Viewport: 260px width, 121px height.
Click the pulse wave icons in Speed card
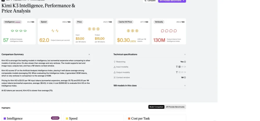(x=55, y=31)
